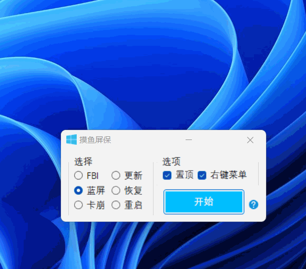Close the 摸鱼屏保 window
The width and height of the screenshot is (306, 269).
[250, 140]
